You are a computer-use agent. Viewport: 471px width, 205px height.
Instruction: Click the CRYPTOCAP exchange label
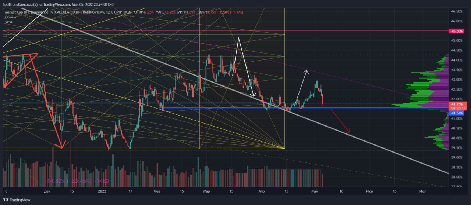124,12
